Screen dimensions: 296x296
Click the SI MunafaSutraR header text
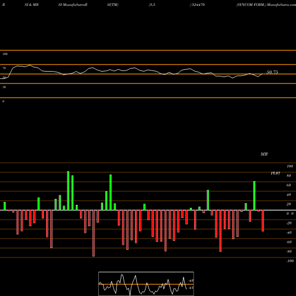pyautogui.click(x=73, y=5)
